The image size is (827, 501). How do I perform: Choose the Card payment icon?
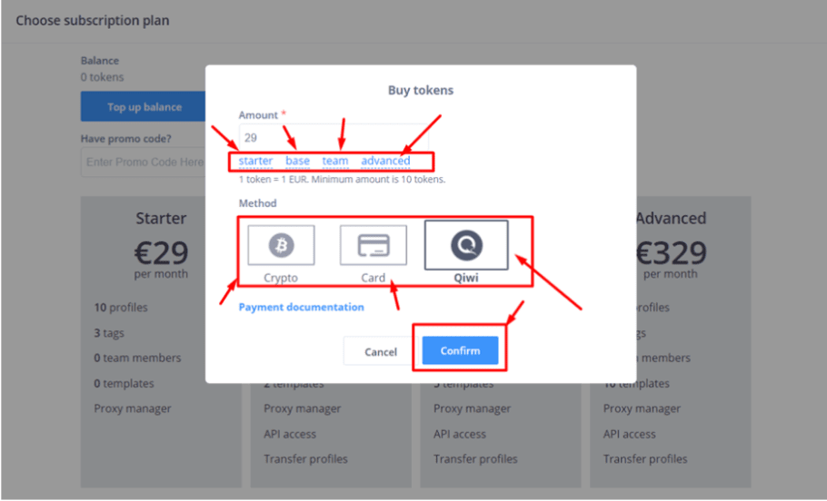[374, 245]
